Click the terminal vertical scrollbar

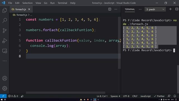pyautogui.click(x=178, y=79)
